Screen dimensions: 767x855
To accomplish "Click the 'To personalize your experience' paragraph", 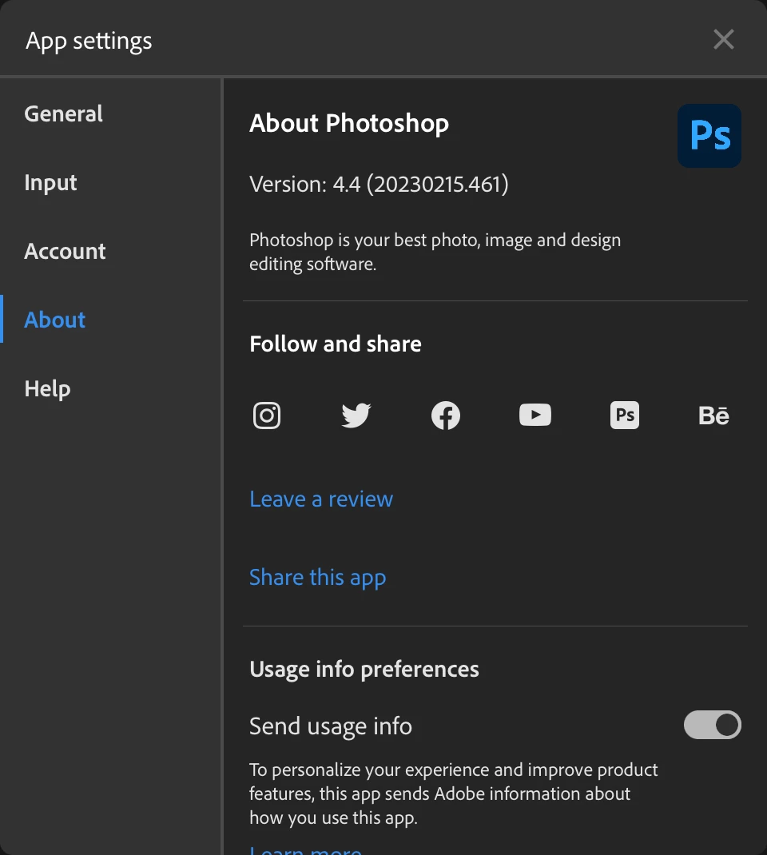I will (x=454, y=793).
